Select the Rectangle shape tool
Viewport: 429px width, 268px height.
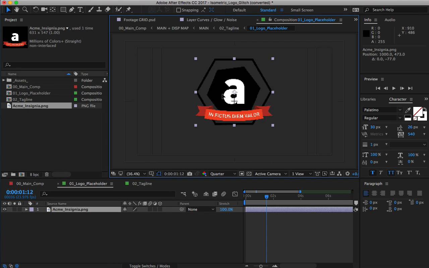click(x=63, y=10)
